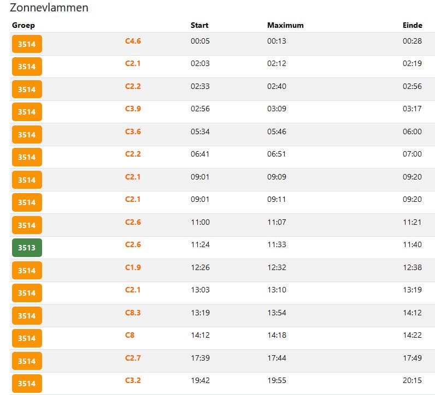Open 3514 badge in the C8.3 row
Screen dimensions: 435x395
[27, 315]
